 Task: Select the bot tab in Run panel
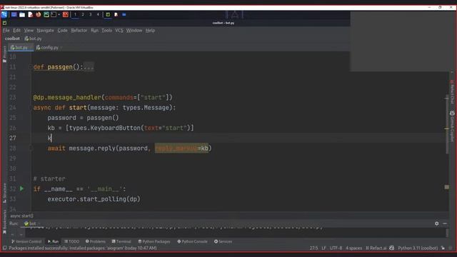pos(30,223)
